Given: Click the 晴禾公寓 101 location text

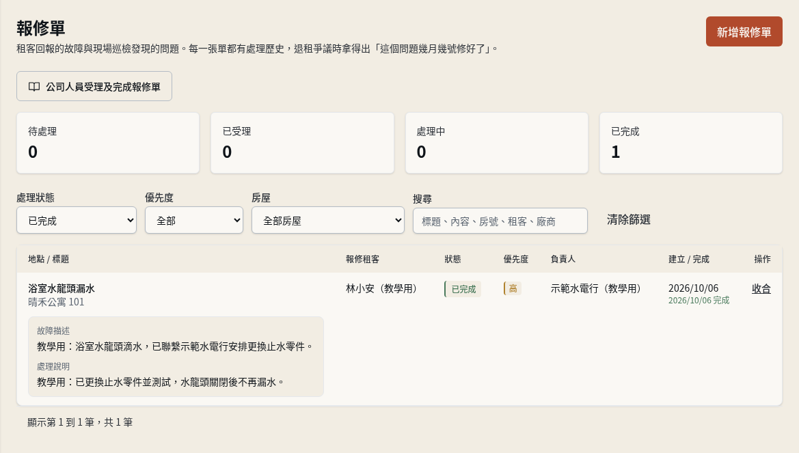Looking at the screenshot, I should tap(56, 302).
